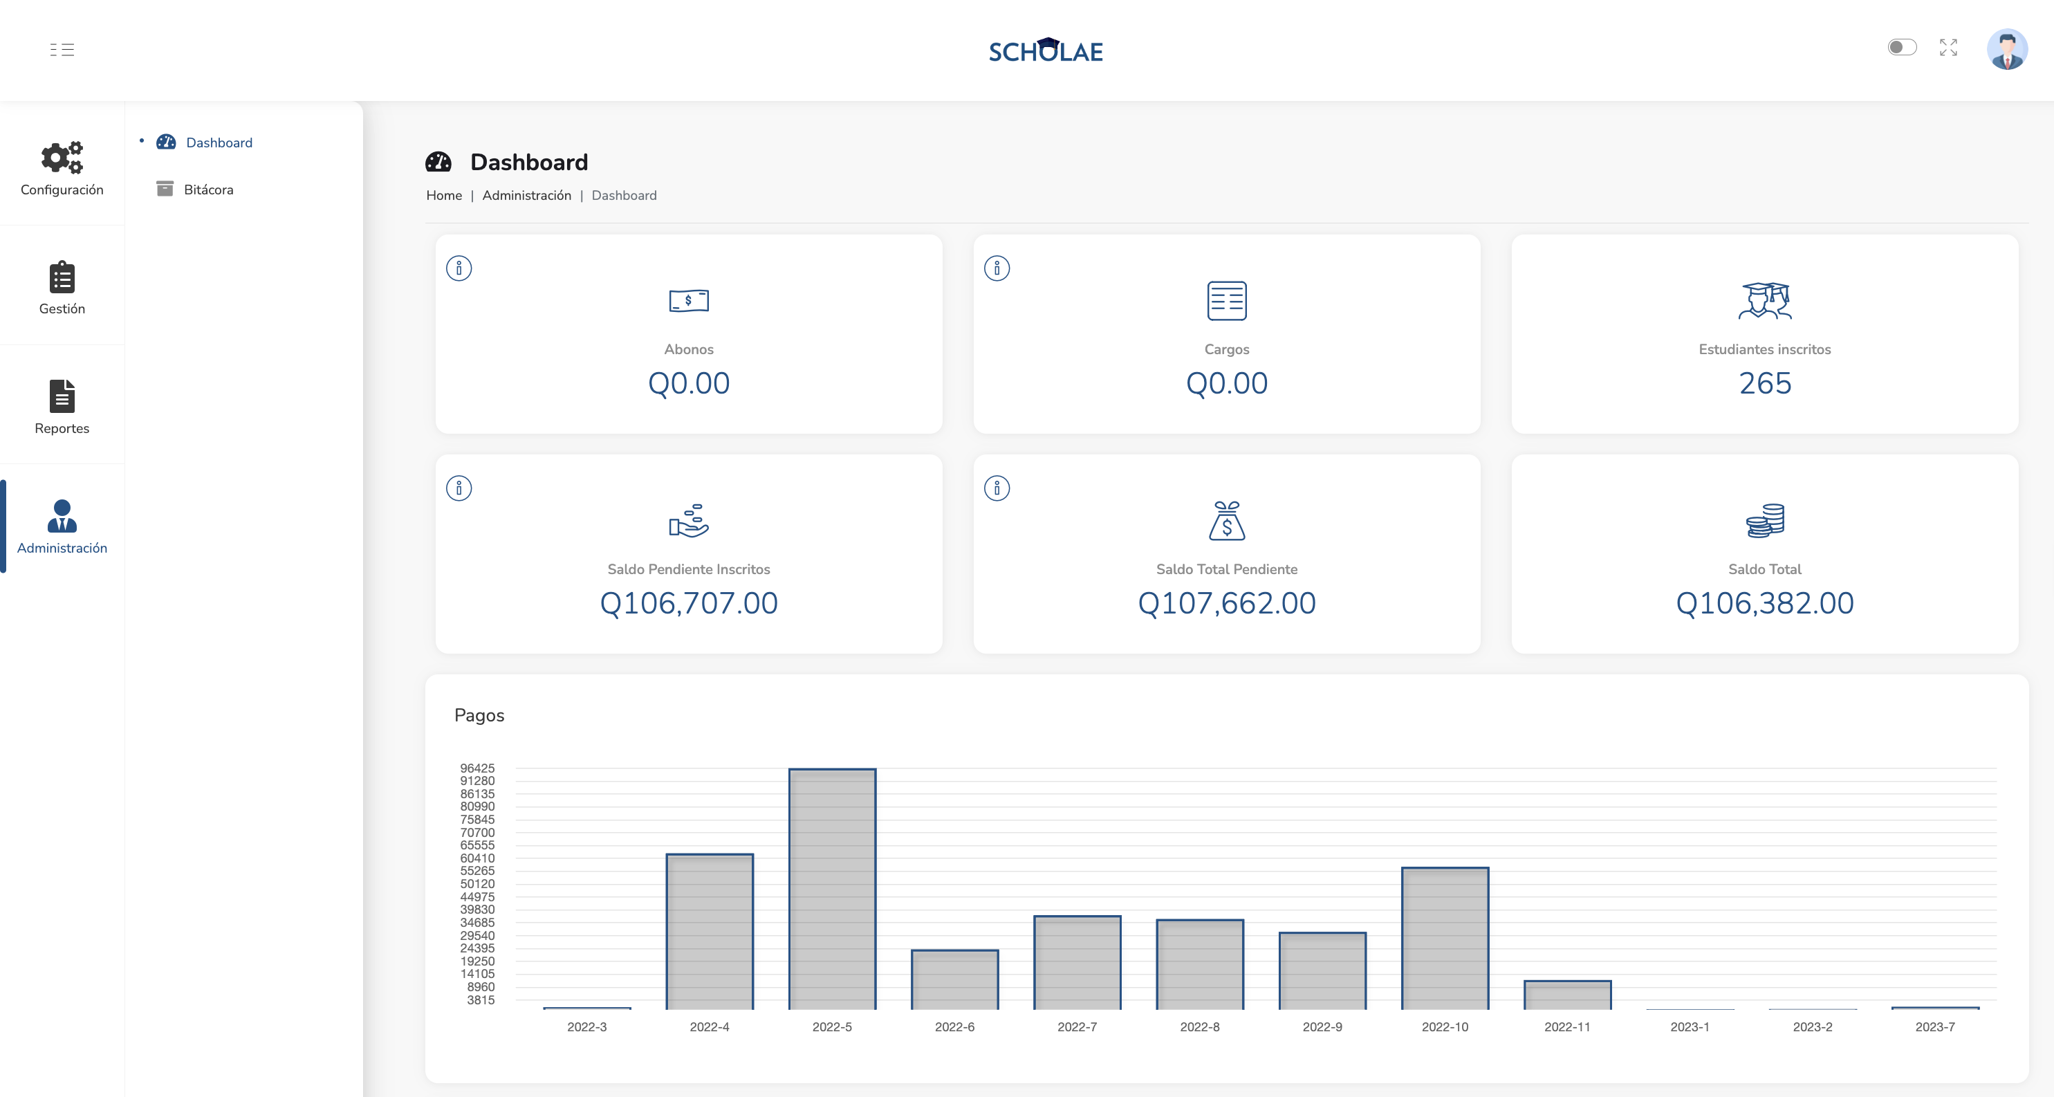The height and width of the screenshot is (1097, 2054).
Task: Expand the Saldo Pendiente Inscritos info circle
Action: tap(459, 489)
